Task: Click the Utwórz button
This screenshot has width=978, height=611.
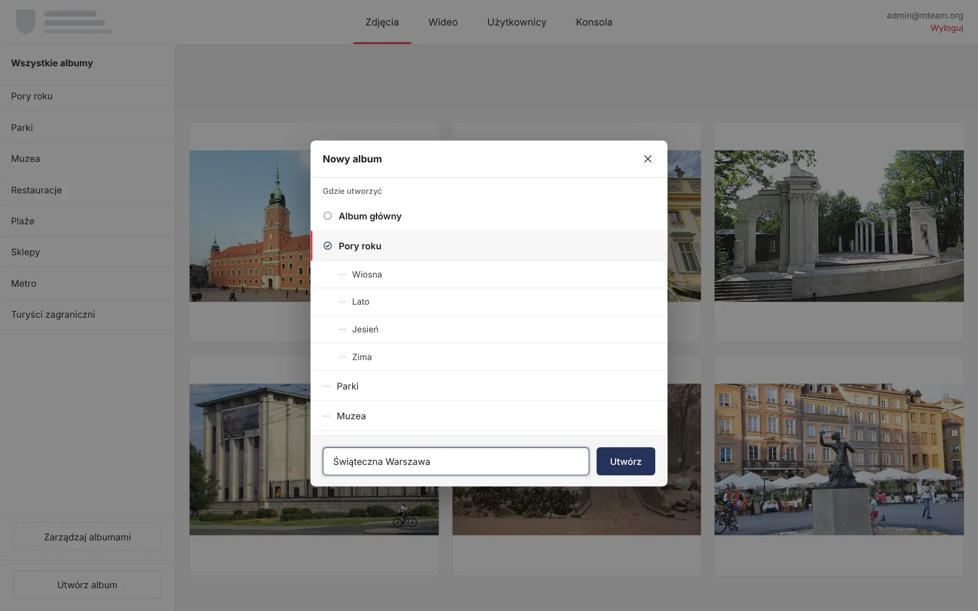Action: tap(626, 462)
